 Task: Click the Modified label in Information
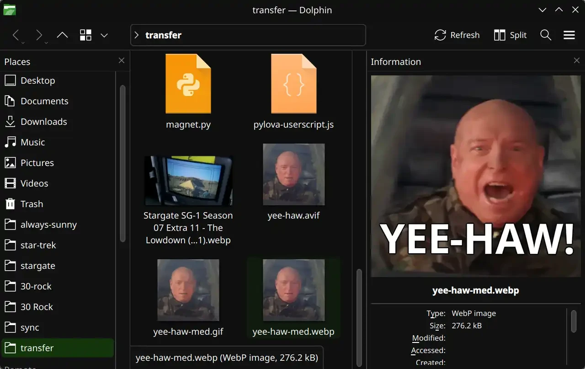tap(429, 338)
